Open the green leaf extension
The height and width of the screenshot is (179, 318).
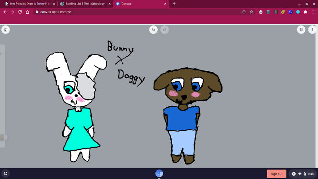(x=283, y=12)
